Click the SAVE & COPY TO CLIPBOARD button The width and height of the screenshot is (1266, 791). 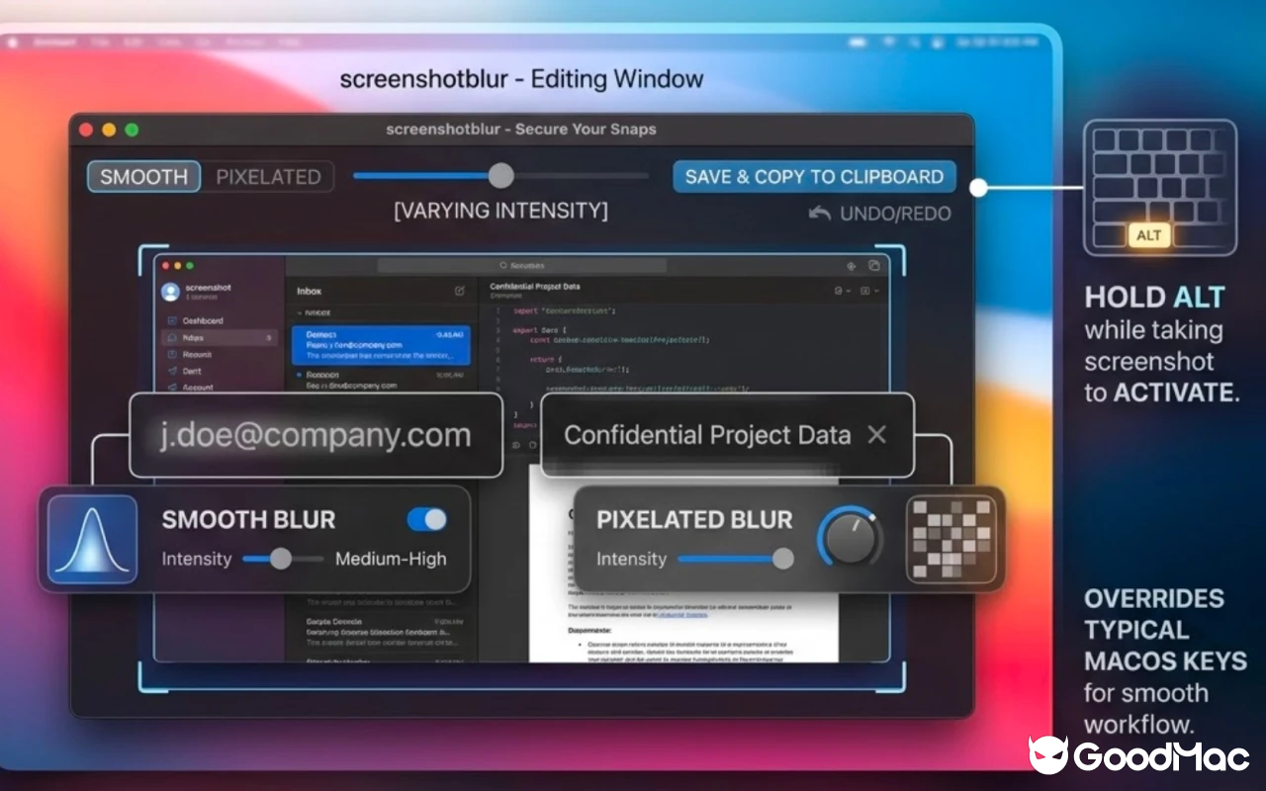814,176
